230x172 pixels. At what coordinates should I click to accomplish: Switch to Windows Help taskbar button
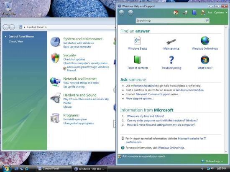point(89,169)
